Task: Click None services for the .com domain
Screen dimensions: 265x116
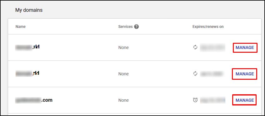Action: (x=124, y=100)
